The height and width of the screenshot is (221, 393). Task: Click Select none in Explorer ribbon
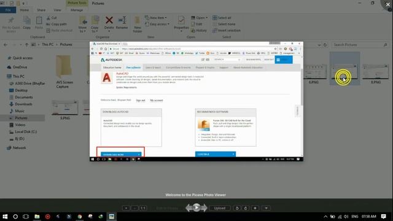pyautogui.click(x=224, y=24)
